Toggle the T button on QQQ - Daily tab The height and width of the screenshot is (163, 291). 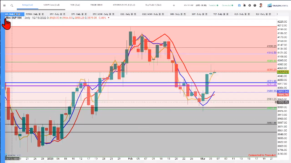[135, 14]
